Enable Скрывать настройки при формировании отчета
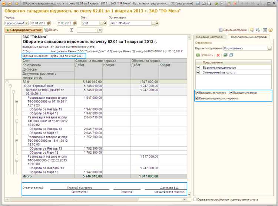 (195, 199)
